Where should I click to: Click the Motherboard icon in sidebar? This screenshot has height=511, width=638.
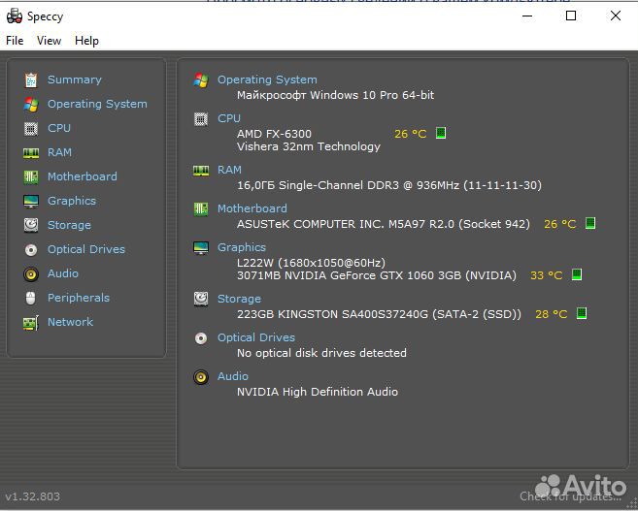click(31, 176)
